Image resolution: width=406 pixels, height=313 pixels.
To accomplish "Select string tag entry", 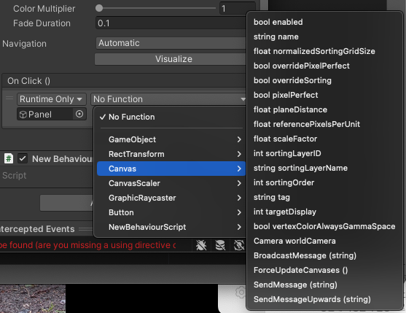I will tap(324, 197).
